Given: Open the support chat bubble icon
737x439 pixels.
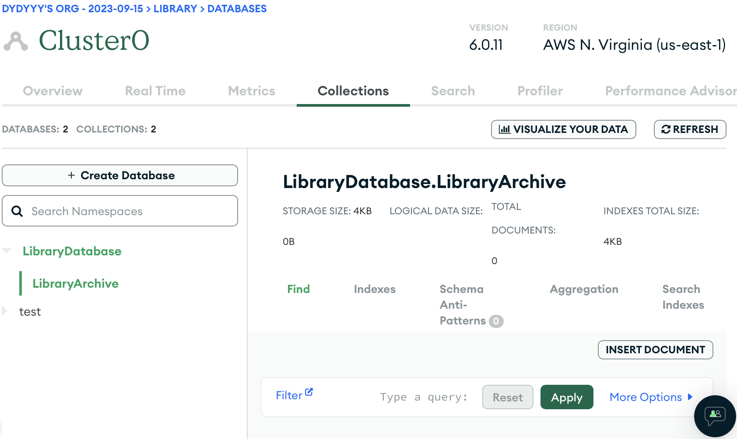Looking at the screenshot, I should tap(715, 416).
